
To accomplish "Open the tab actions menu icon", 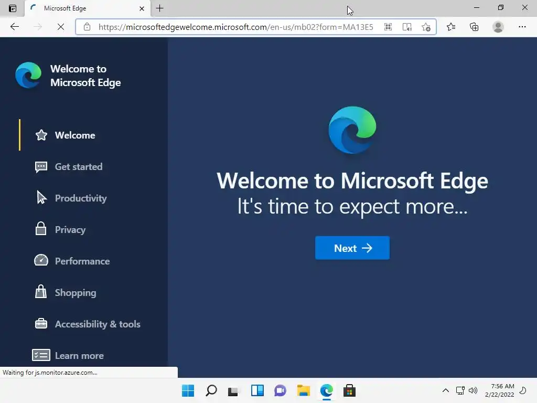I will [x=13, y=8].
